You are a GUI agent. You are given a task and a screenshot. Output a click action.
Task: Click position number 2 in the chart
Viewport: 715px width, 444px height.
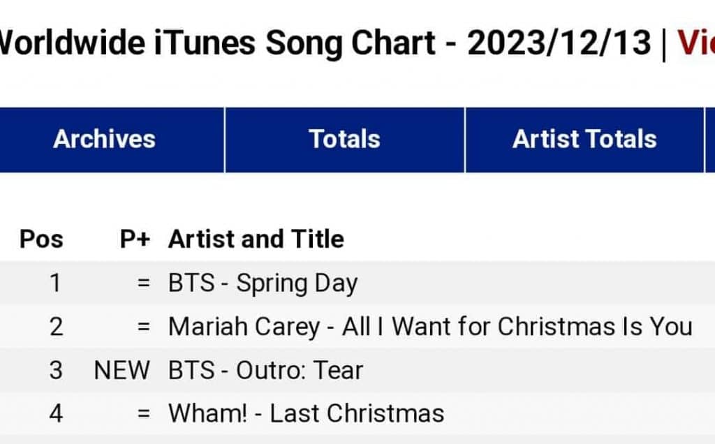click(55, 327)
